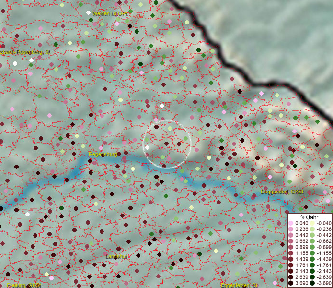Click the legend value 0.442
333x288 pixels.
click(302, 235)
